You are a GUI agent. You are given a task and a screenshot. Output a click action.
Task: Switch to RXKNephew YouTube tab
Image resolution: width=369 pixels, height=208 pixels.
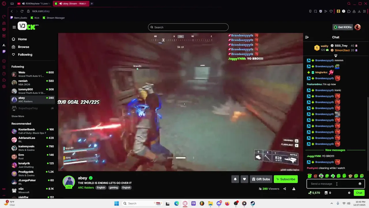pos(34,3)
